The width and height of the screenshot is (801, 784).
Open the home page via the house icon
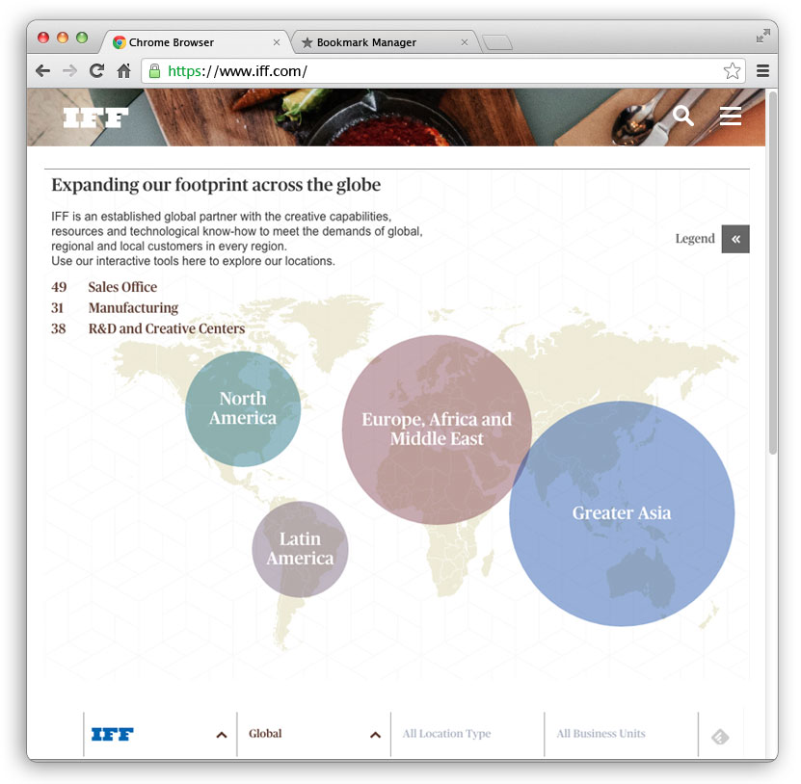click(123, 70)
